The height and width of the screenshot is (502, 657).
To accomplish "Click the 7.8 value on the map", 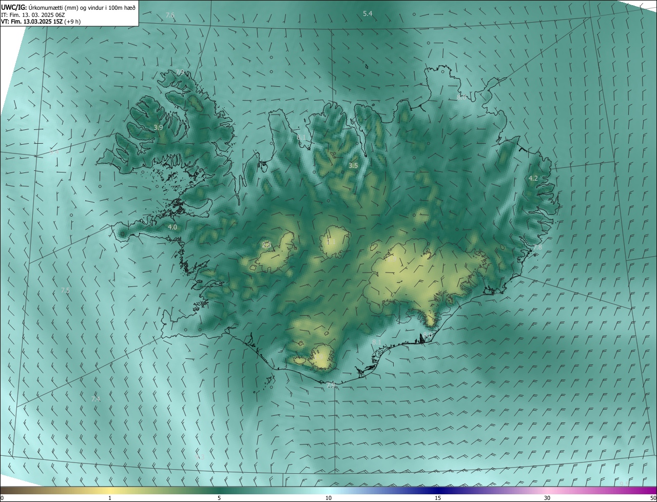I will (537, 247).
